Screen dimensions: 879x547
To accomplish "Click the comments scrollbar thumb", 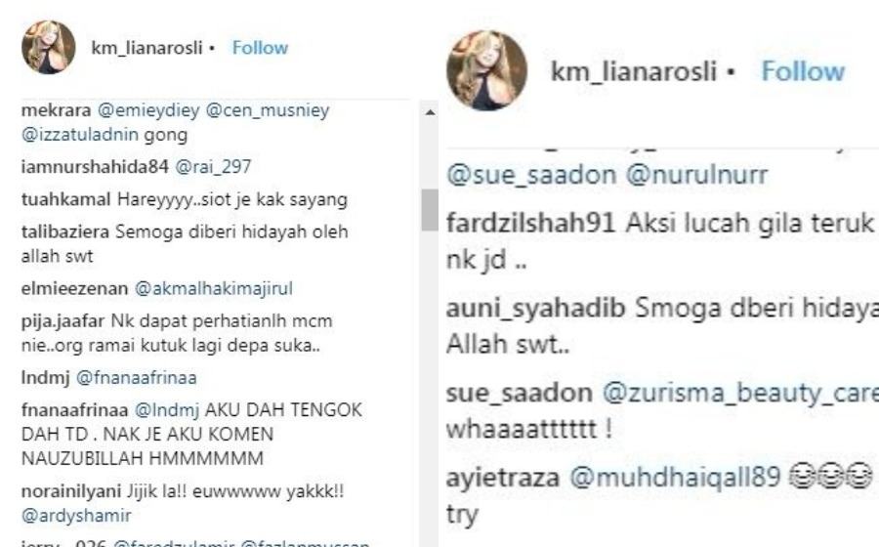I will 430,210.
